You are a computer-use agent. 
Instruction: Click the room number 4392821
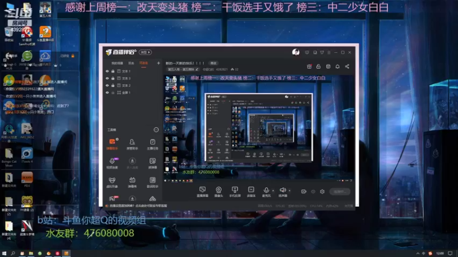222,69
